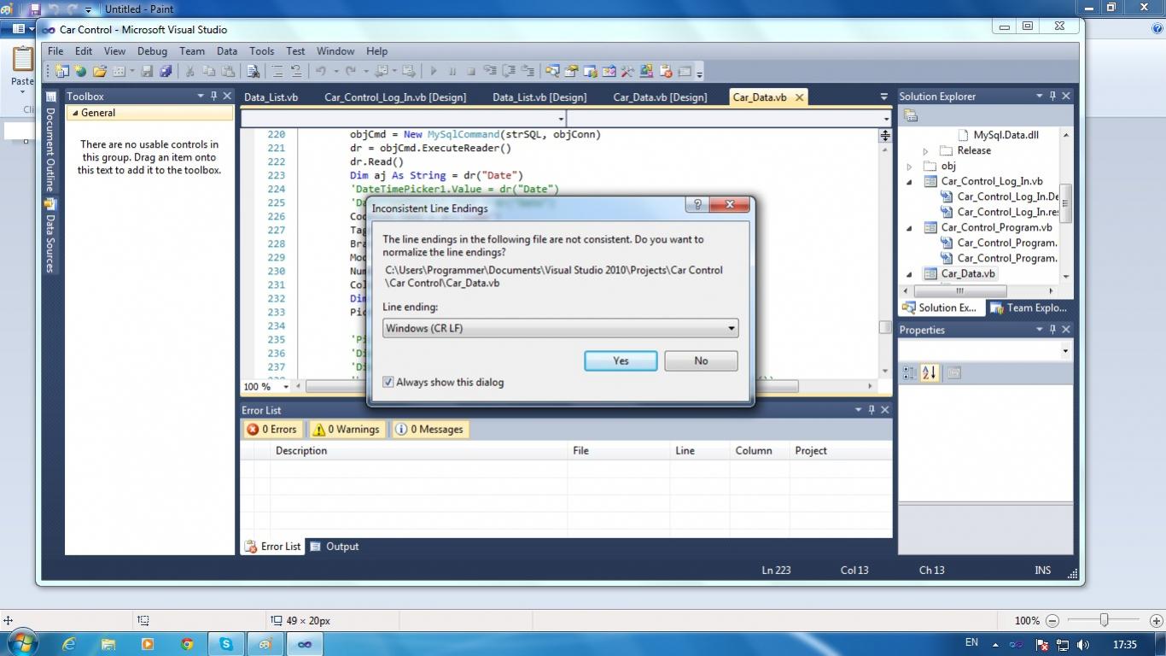The width and height of the screenshot is (1166, 656).
Task: Click the Uncomment lines toolbar icon
Action: [x=296, y=71]
